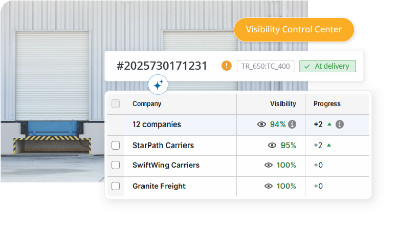Click eye icon in StarPath Carriers row
Viewport: 420px width, 226px height.
(x=272, y=145)
